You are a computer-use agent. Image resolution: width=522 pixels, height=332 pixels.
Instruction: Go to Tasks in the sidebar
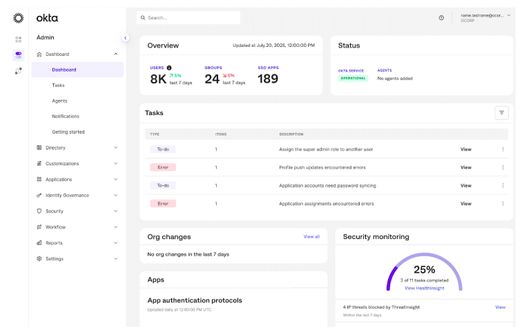coord(58,85)
